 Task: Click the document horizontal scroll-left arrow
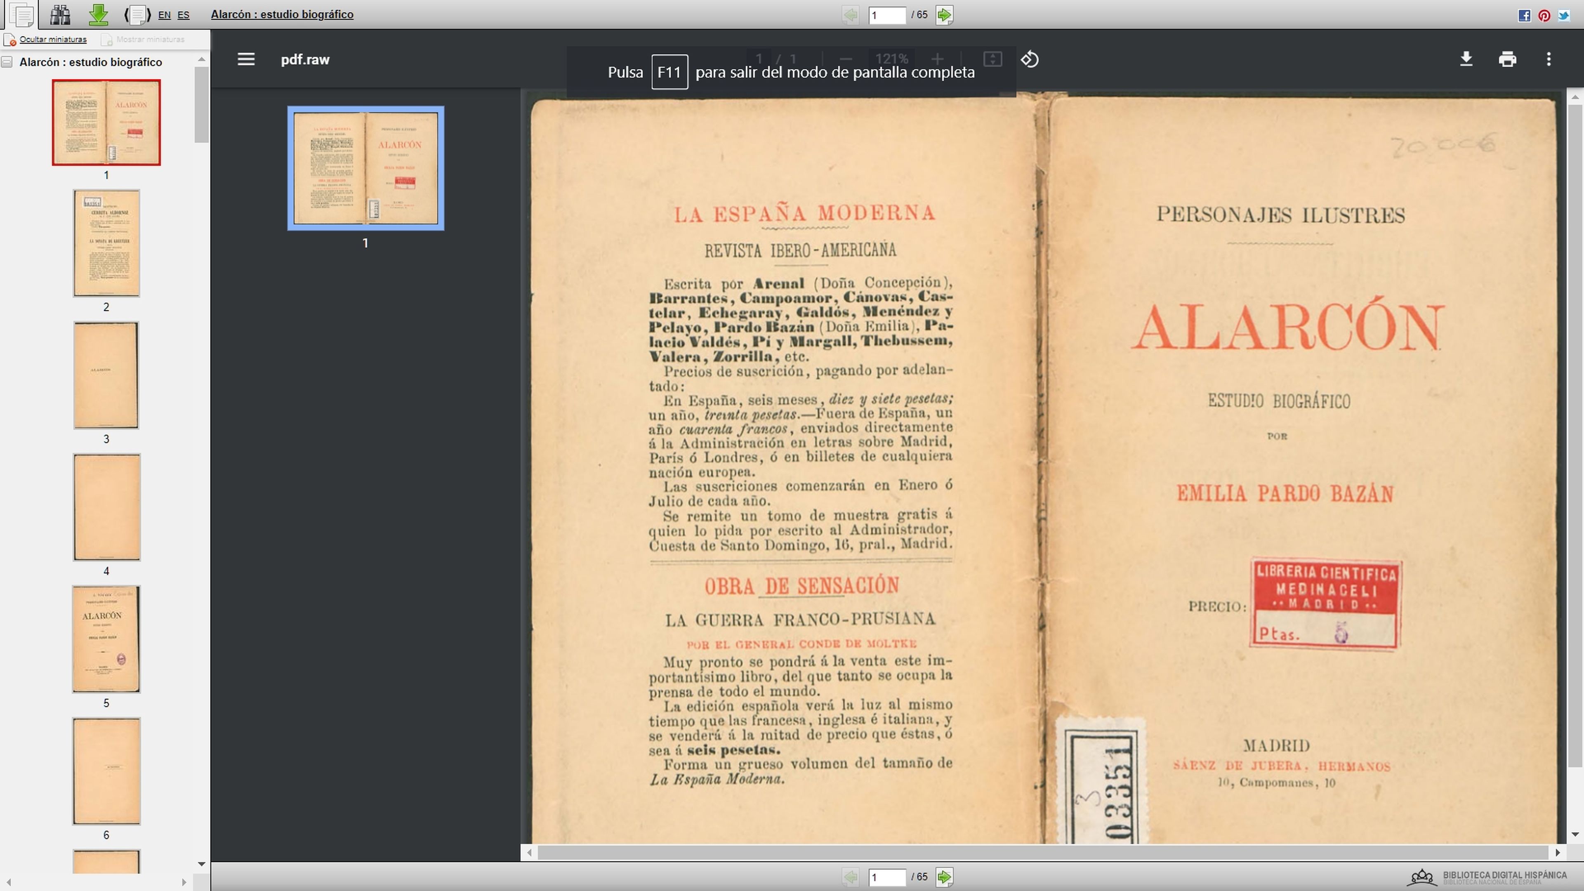pyautogui.click(x=529, y=852)
